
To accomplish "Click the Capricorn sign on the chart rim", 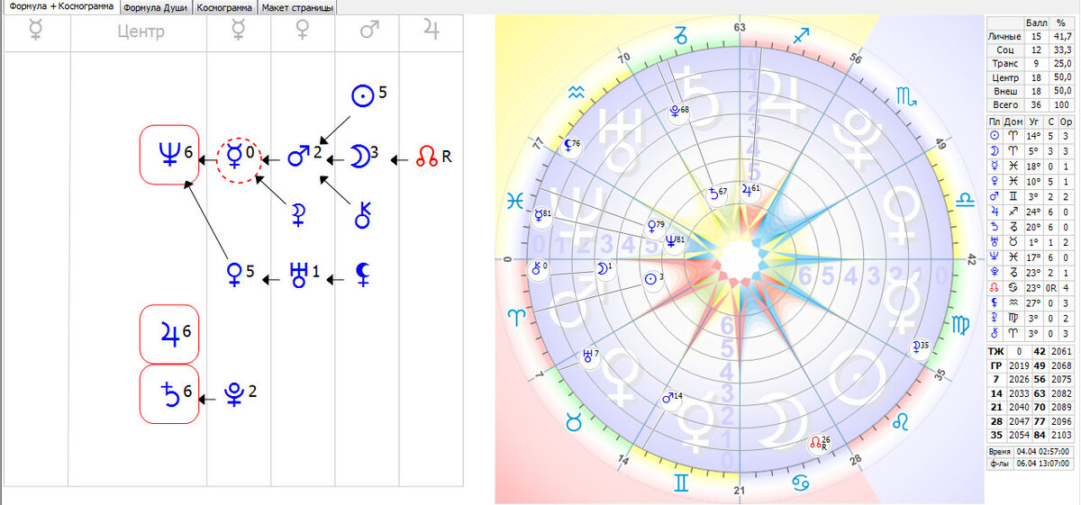I will [681, 37].
